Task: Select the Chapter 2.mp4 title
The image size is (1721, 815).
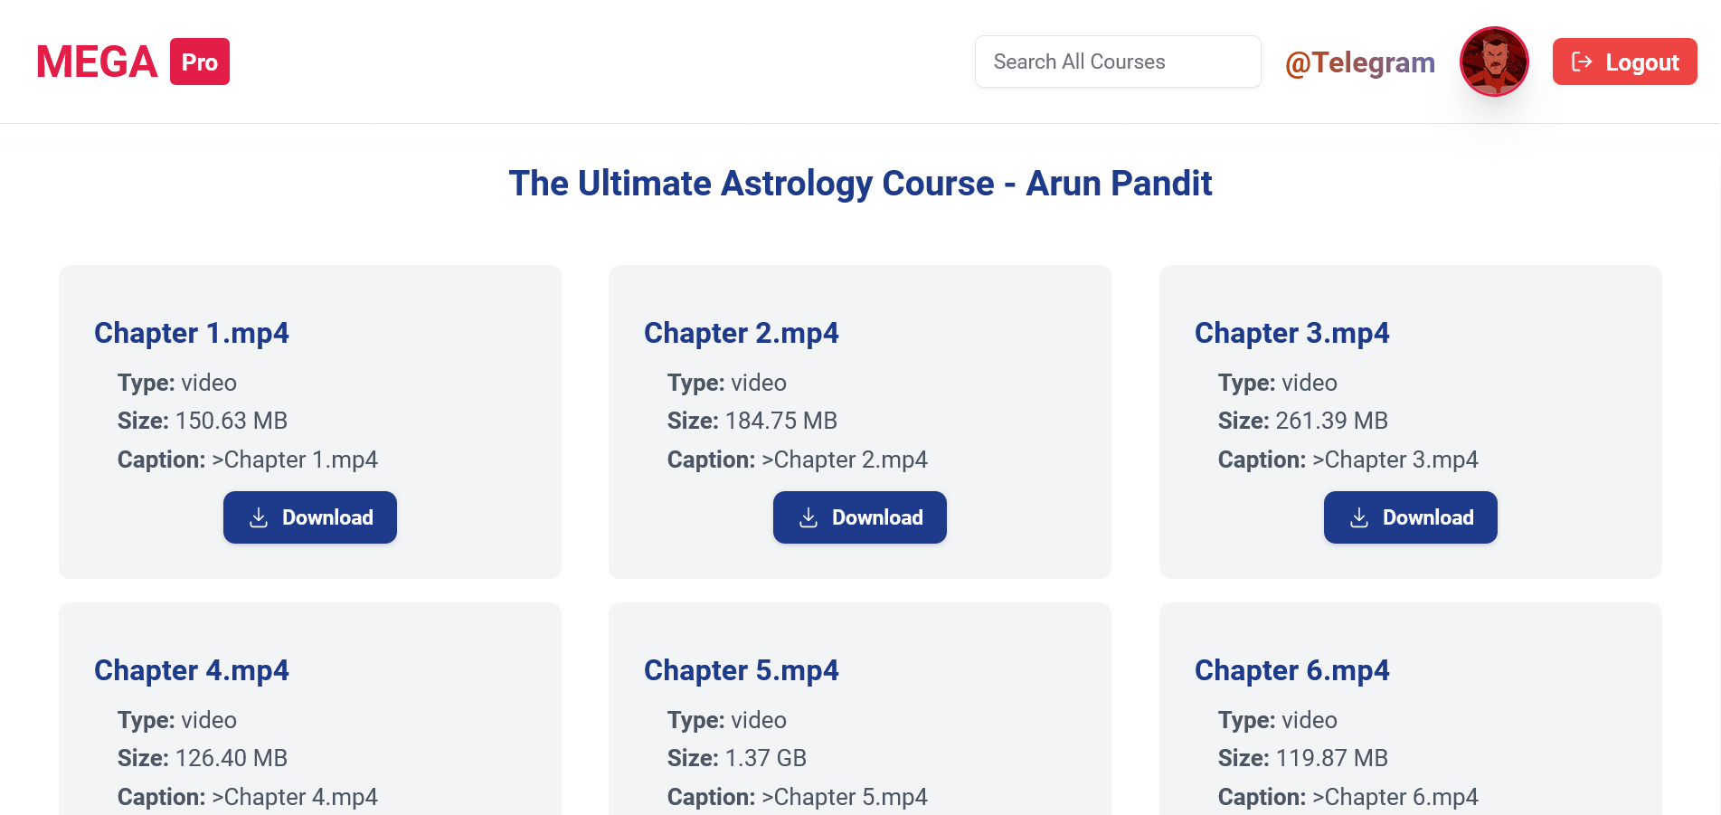Action: 742,333
